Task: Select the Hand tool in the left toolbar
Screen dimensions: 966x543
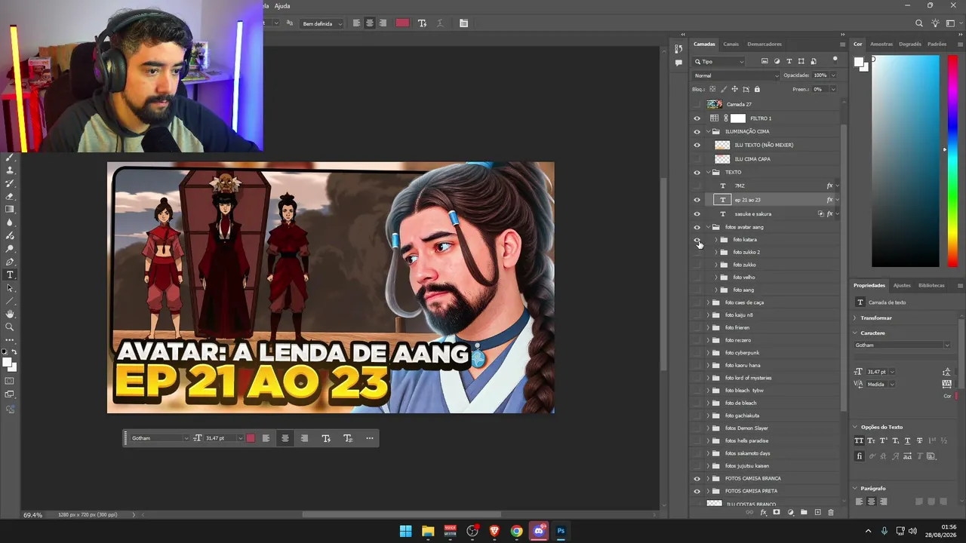Action: [x=10, y=314]
